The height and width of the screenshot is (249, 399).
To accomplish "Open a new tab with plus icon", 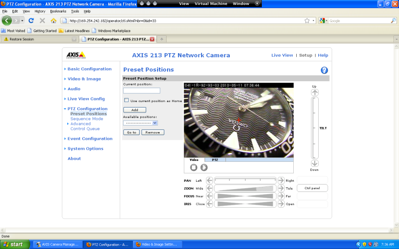I will pyautogui.click(x=162, y=39).
